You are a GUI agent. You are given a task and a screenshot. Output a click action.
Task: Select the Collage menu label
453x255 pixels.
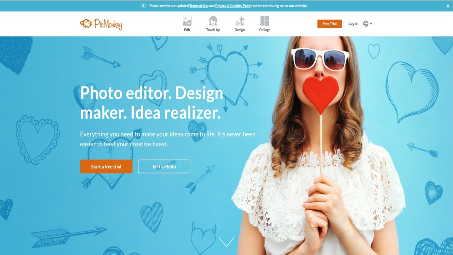[265, 30]
